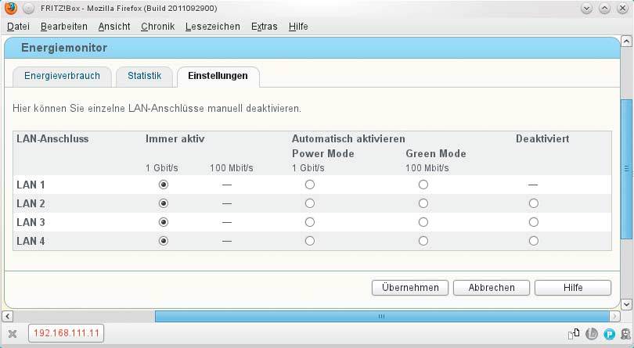Image resolution: width=634 pixels, height=348 pixels.
Task: Enable Green Mode for LAN 2
Action: [x=423, y=203]
